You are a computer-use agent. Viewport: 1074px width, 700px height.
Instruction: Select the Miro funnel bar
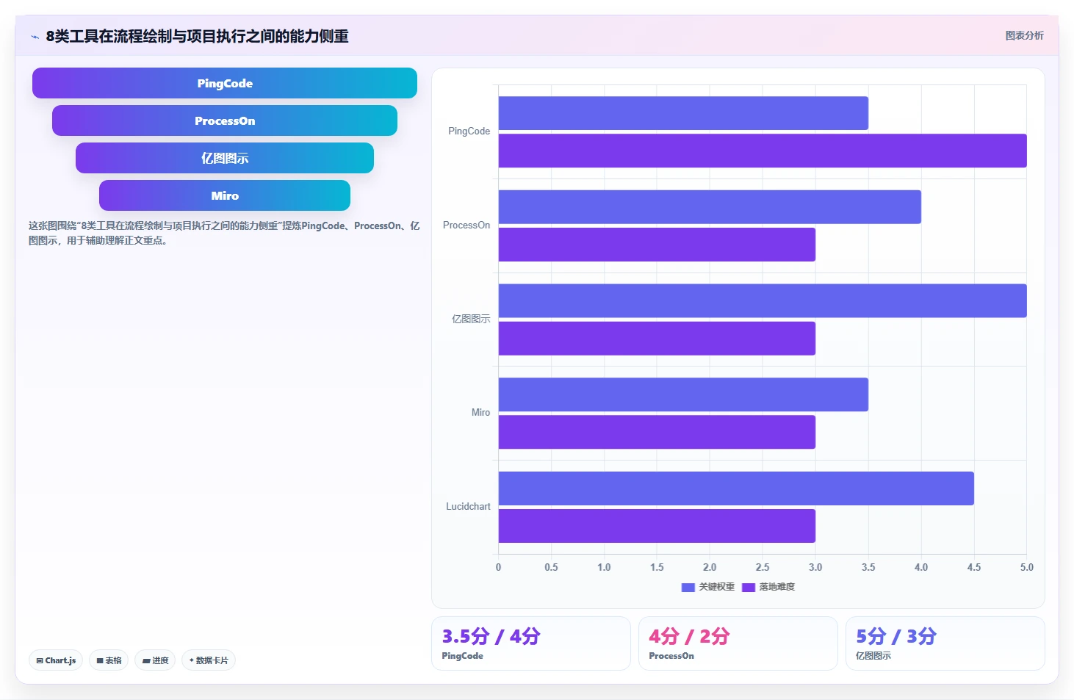225,195
